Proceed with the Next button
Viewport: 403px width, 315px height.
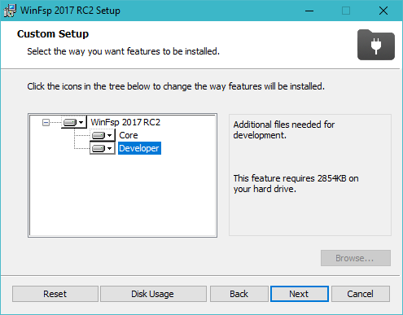click(x=299, y=294)
